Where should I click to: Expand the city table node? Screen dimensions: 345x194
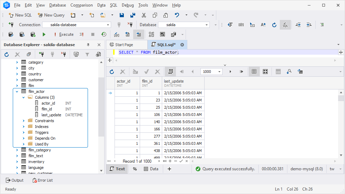(x=17, y=68)
